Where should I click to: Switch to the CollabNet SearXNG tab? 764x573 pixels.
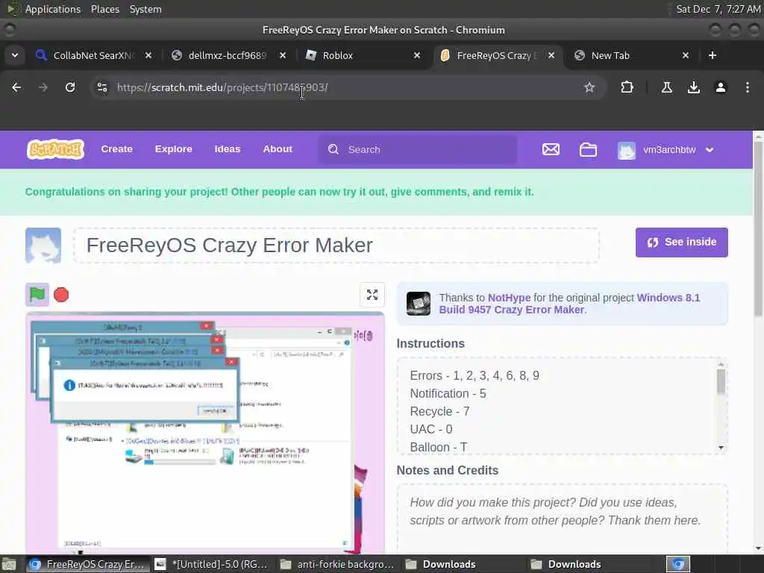coord(93,55)
